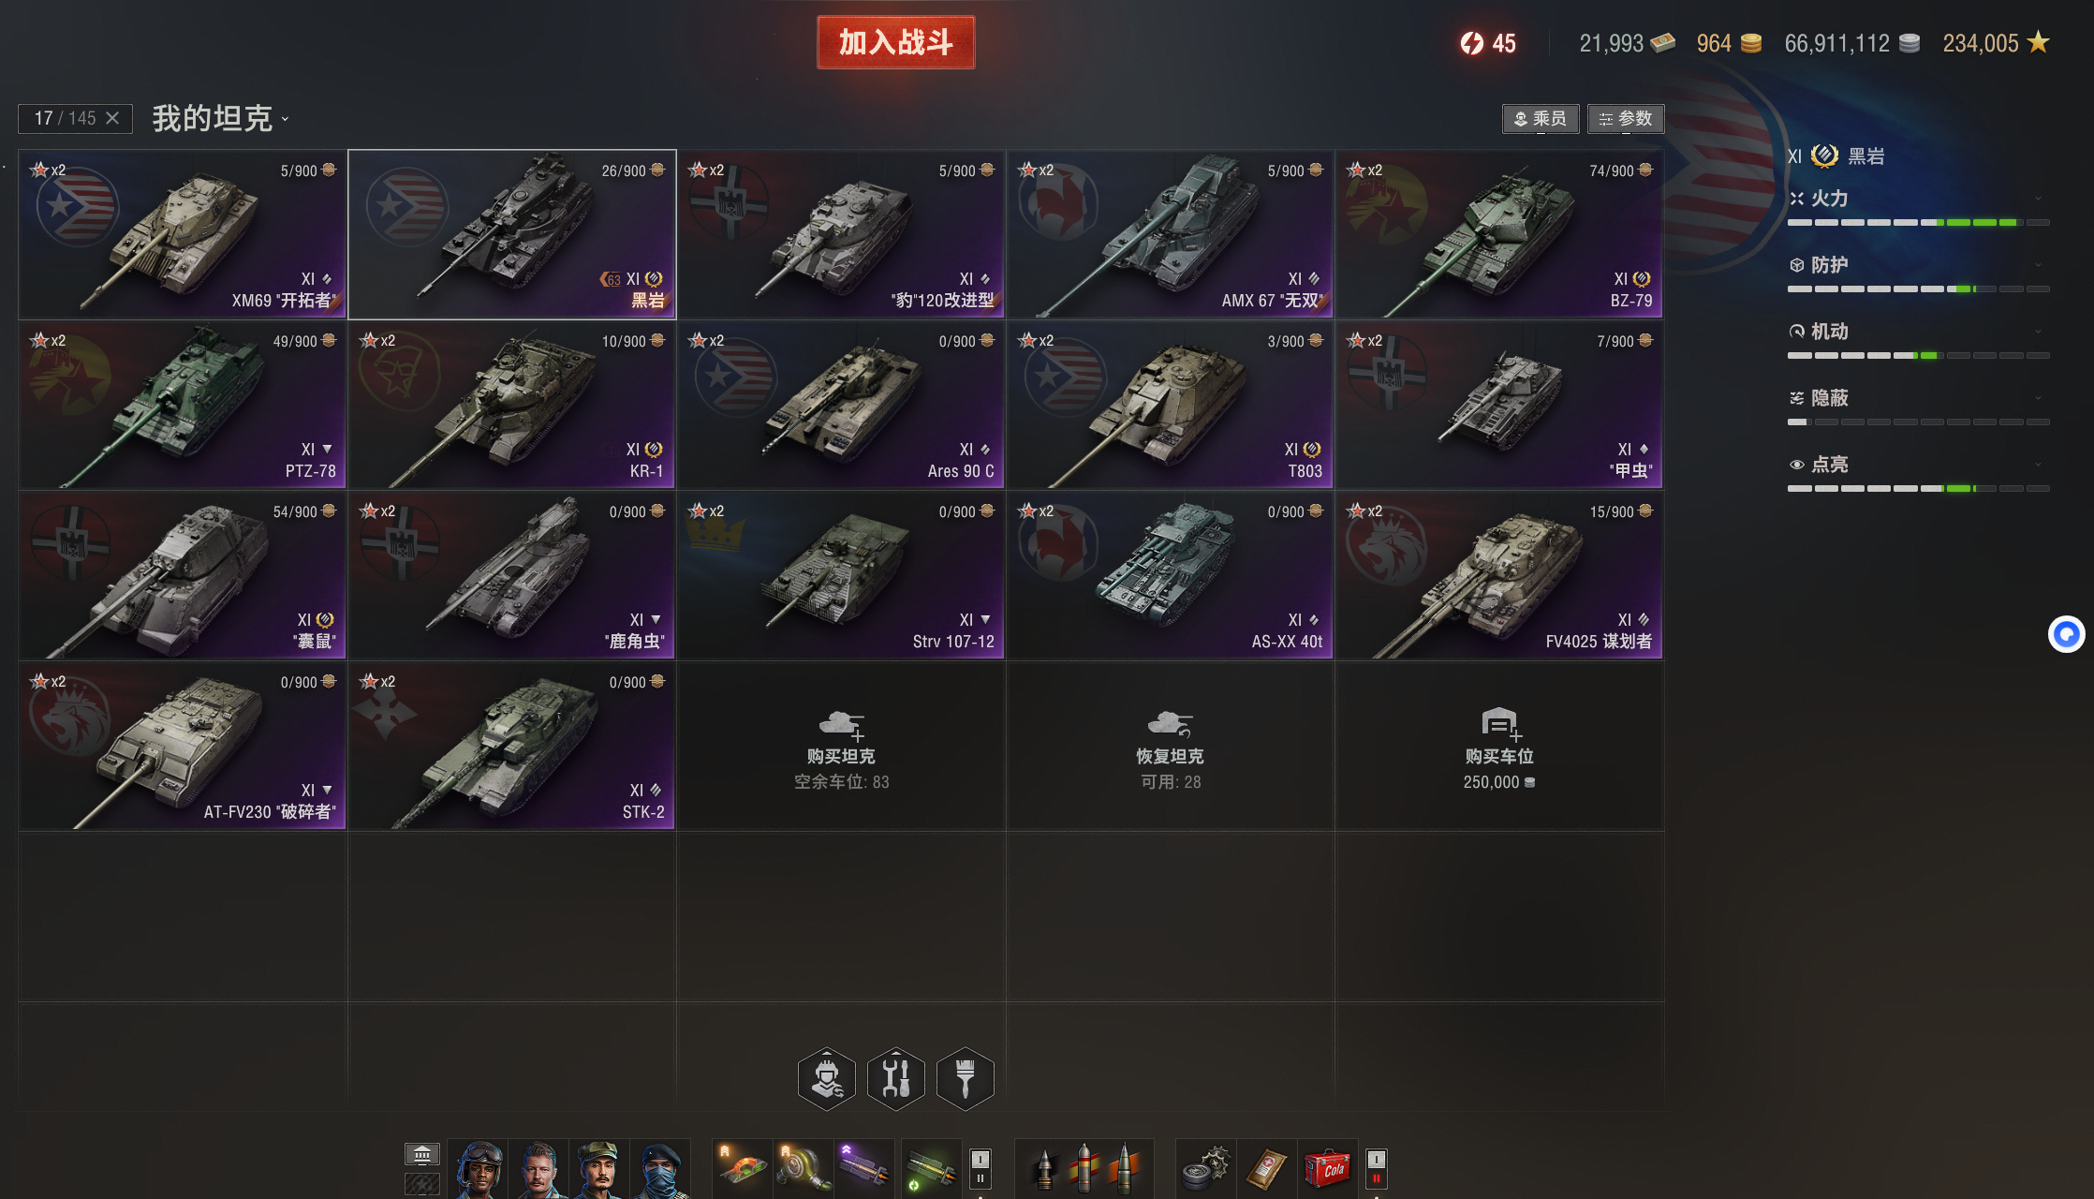Open the paintbrush customization icon
The image size is (2094, 1199).
pyautogui.click(x=966, y=1078)
